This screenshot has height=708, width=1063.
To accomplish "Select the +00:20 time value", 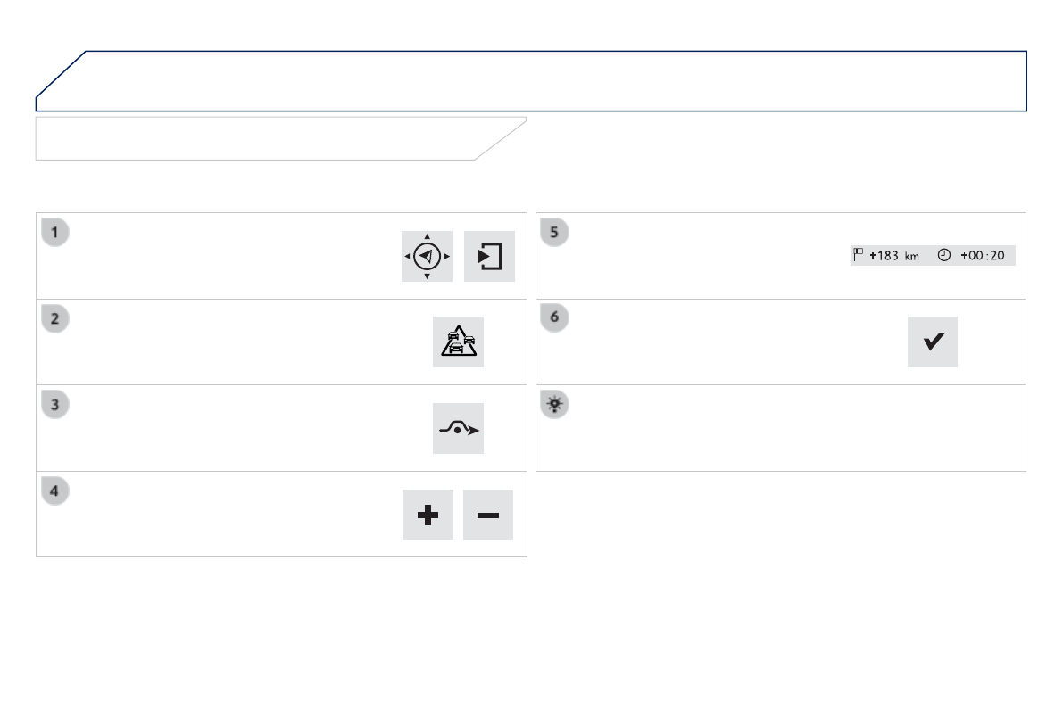I will (982, 256).
